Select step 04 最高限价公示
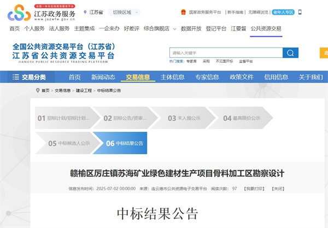Image resolution: width=328 pixels, height=228 pixels. 242,118
